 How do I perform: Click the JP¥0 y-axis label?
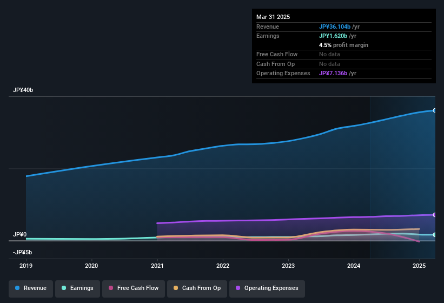pyautogui.click(x=19, y=234)
